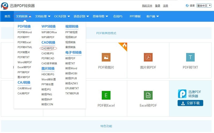The image size is (214, 133).
Task: Select PDF转Word in the menu
Action: tap(25, 32)
